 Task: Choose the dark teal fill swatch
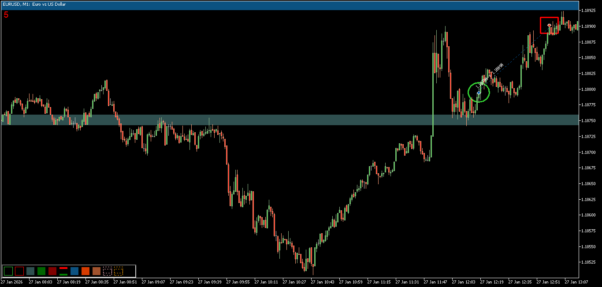(30, 271)
